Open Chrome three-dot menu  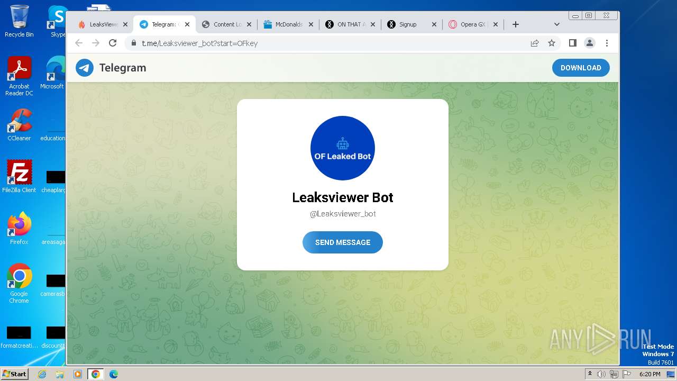point(607,43)
